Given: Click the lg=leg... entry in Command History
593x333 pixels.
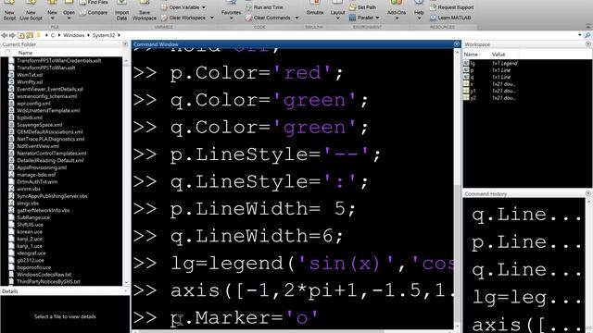Looking at the screenshot, I should pos(526,298).
